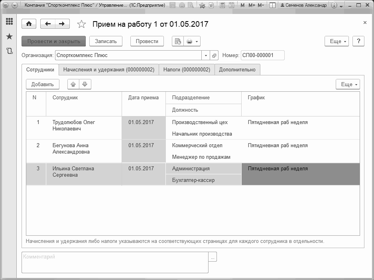Viewport: 374px width, 280px height.
Task: Open the calculator from title bar
Action: point(222,5)
